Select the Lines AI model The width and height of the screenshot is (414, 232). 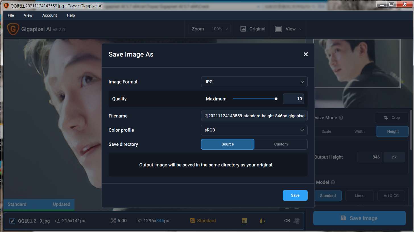tap(359, 196)
